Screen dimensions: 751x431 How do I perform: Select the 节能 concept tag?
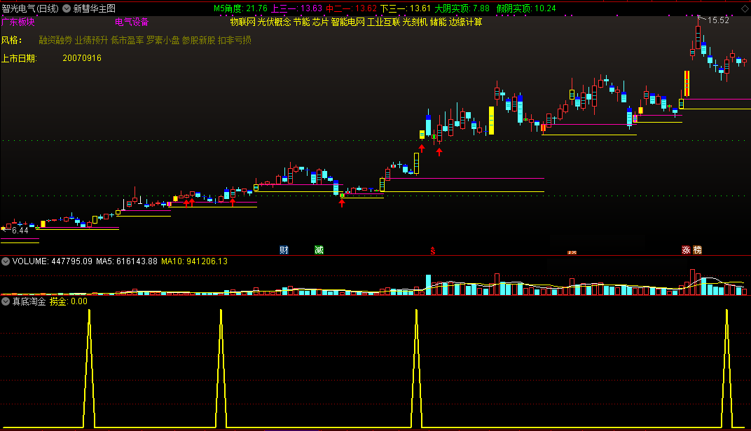pos(302,22)
